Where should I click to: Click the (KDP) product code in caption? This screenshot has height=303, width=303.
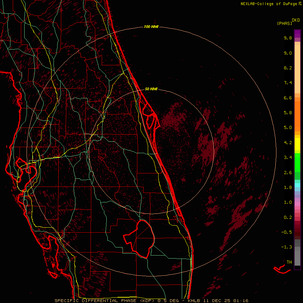tap(147, 301)
